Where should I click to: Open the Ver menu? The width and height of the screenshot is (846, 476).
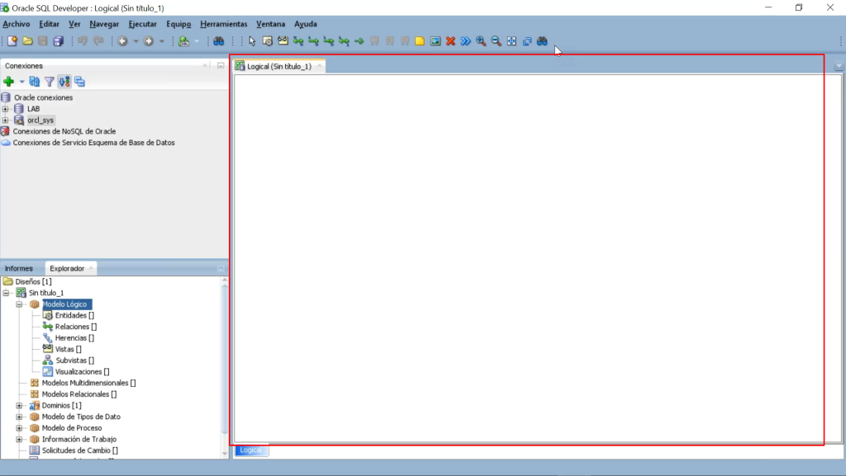74,24
